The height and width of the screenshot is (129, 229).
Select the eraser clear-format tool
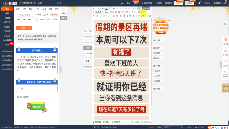[x=130, y=12]
